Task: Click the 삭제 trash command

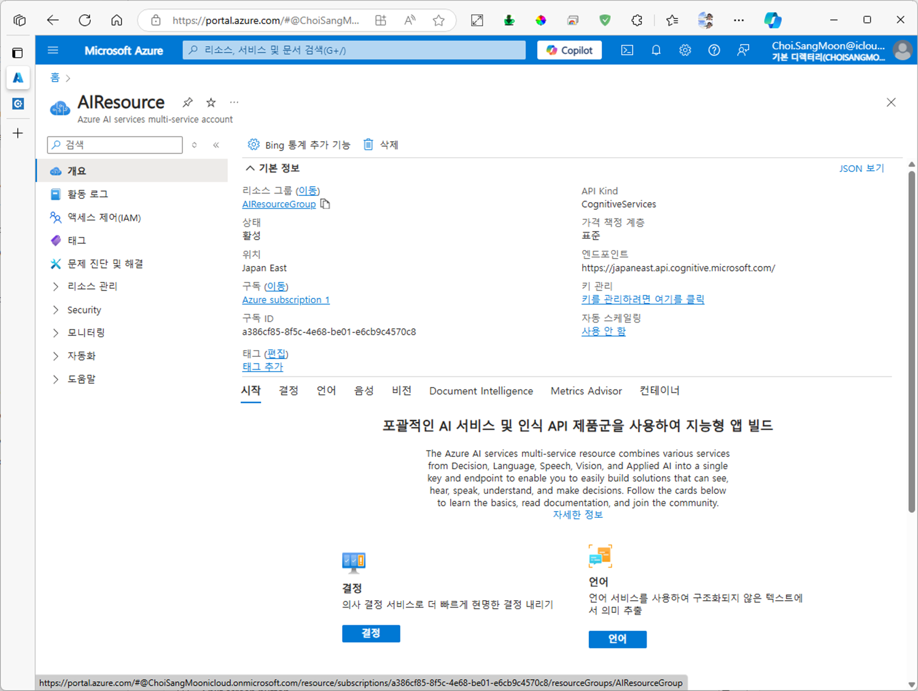Action: 381,145
